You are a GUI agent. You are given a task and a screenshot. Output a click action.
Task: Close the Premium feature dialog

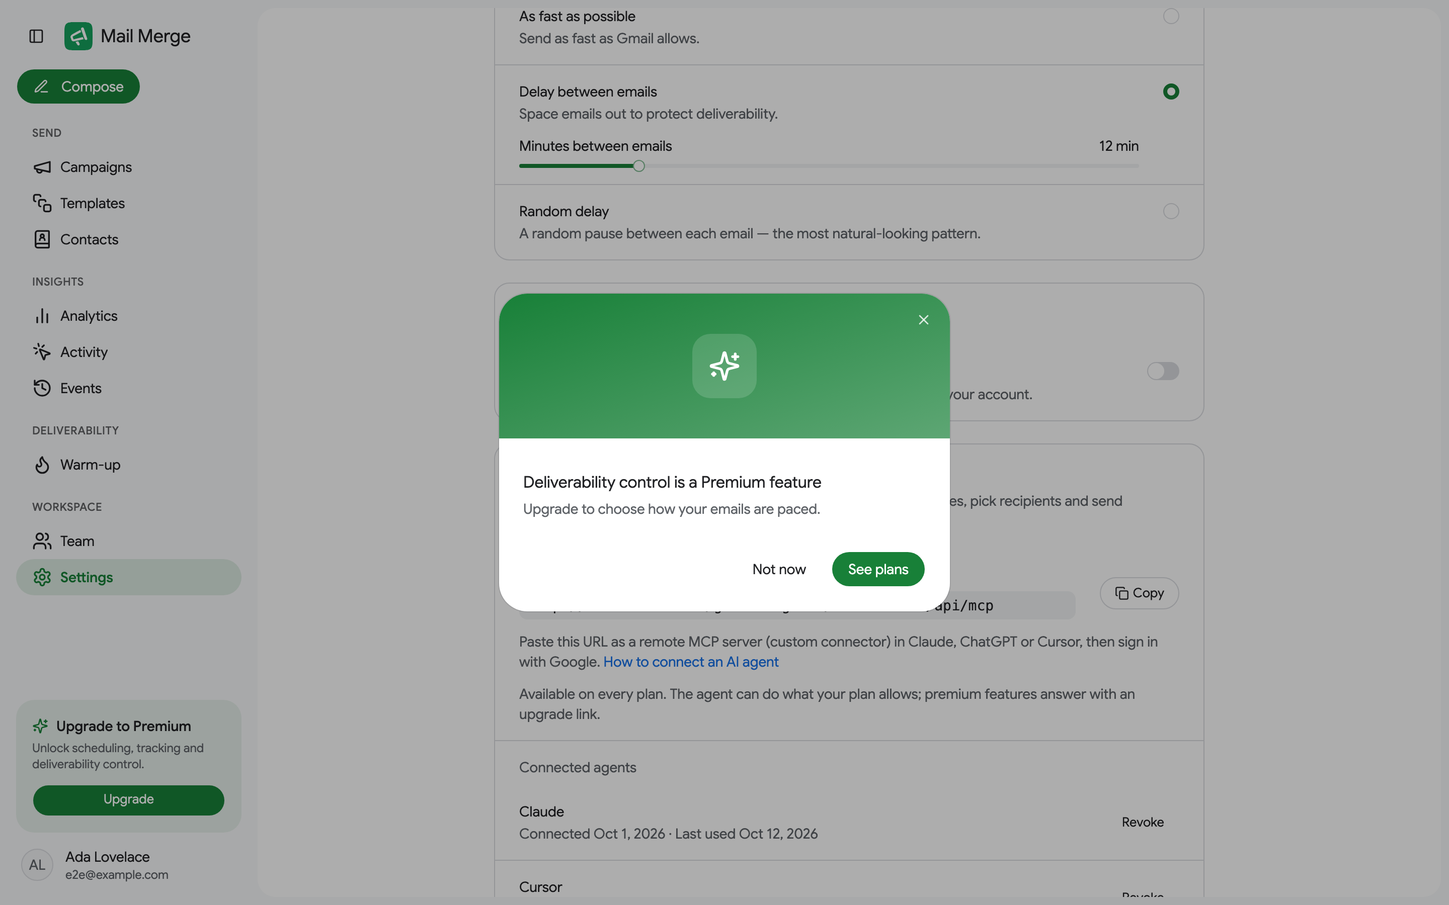coord(923,320)
